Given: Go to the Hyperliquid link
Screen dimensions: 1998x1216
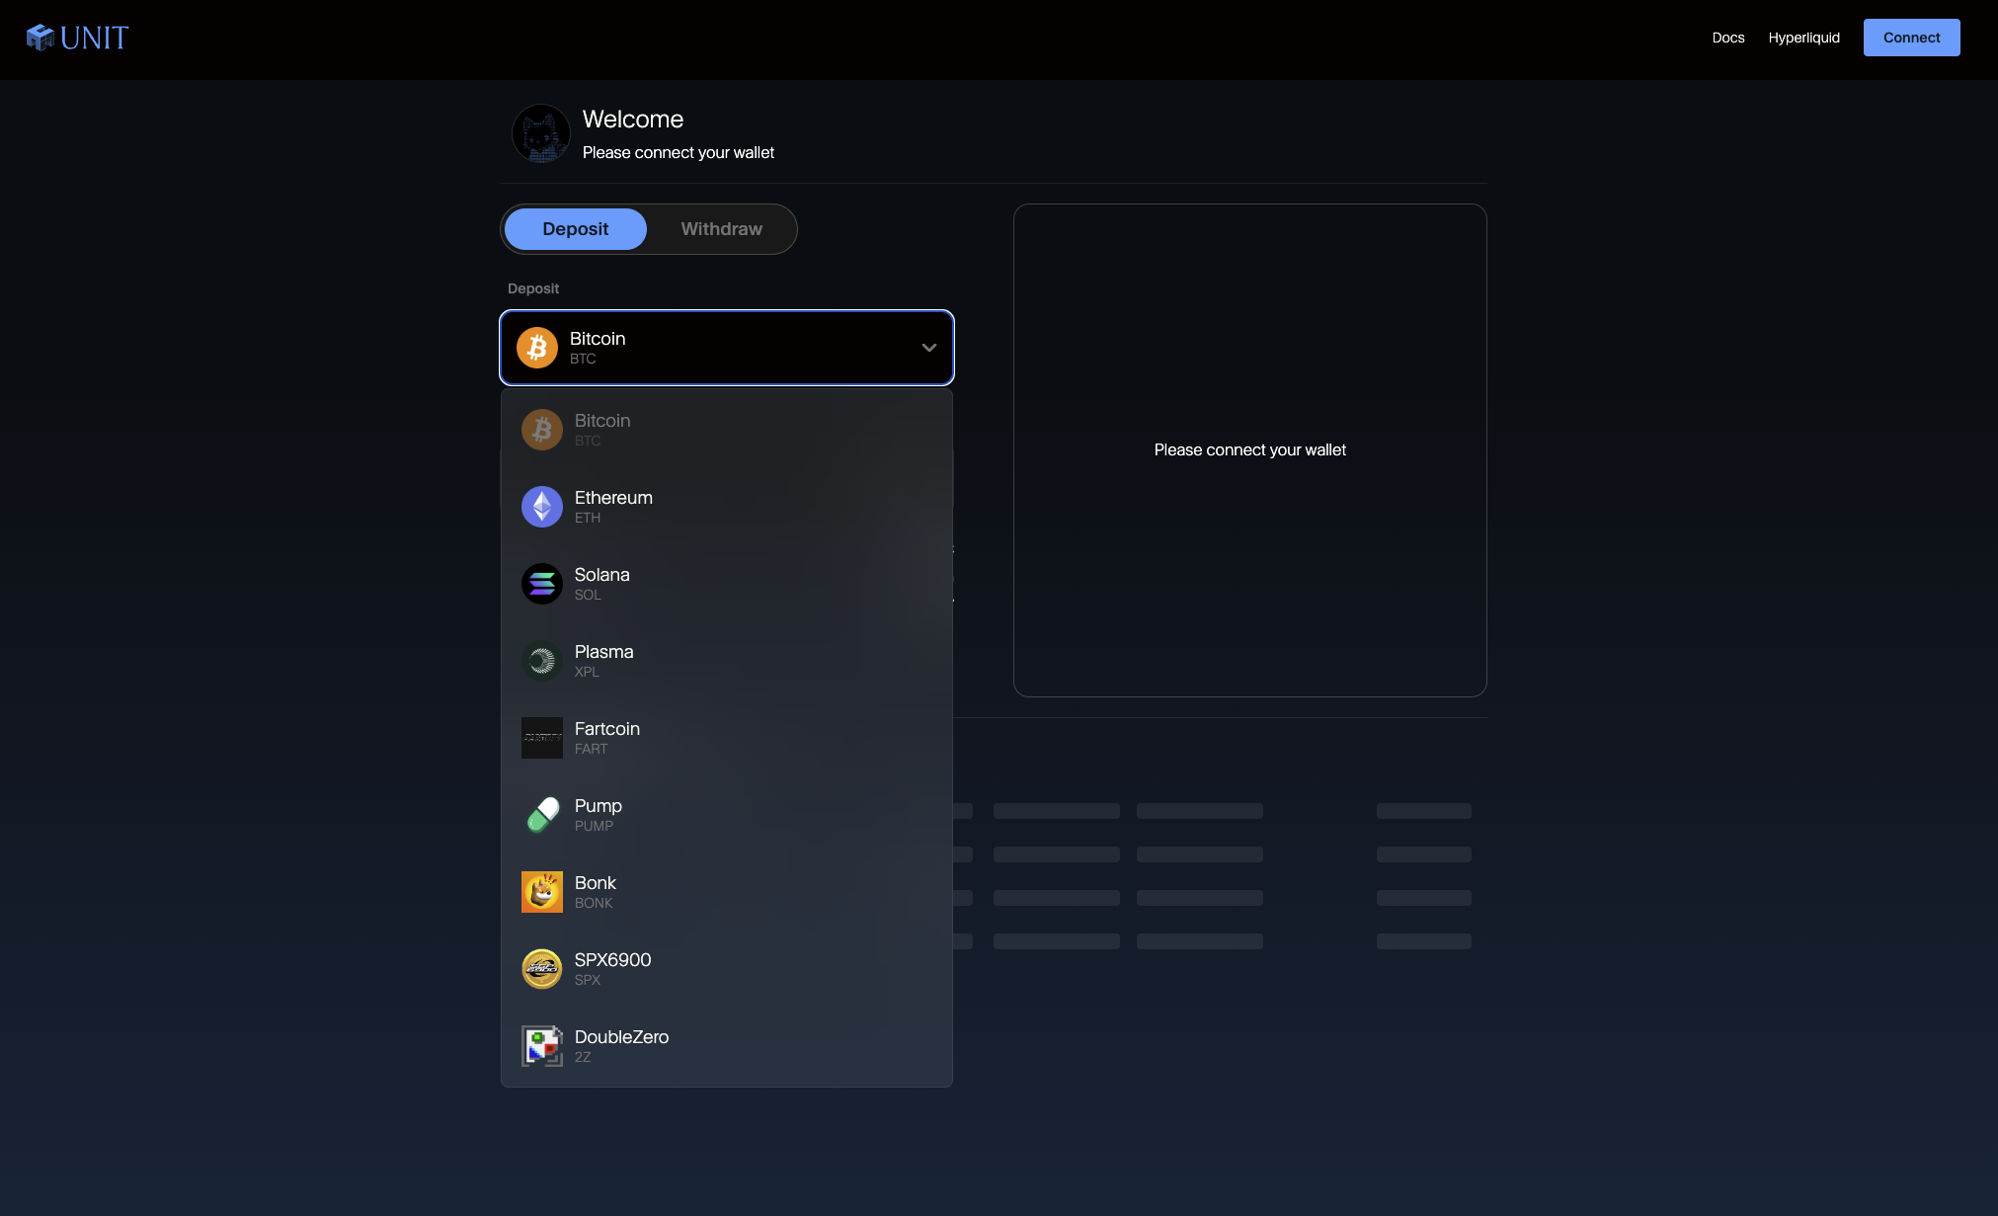Looking at the screenshot, I should pos(1803,38).
